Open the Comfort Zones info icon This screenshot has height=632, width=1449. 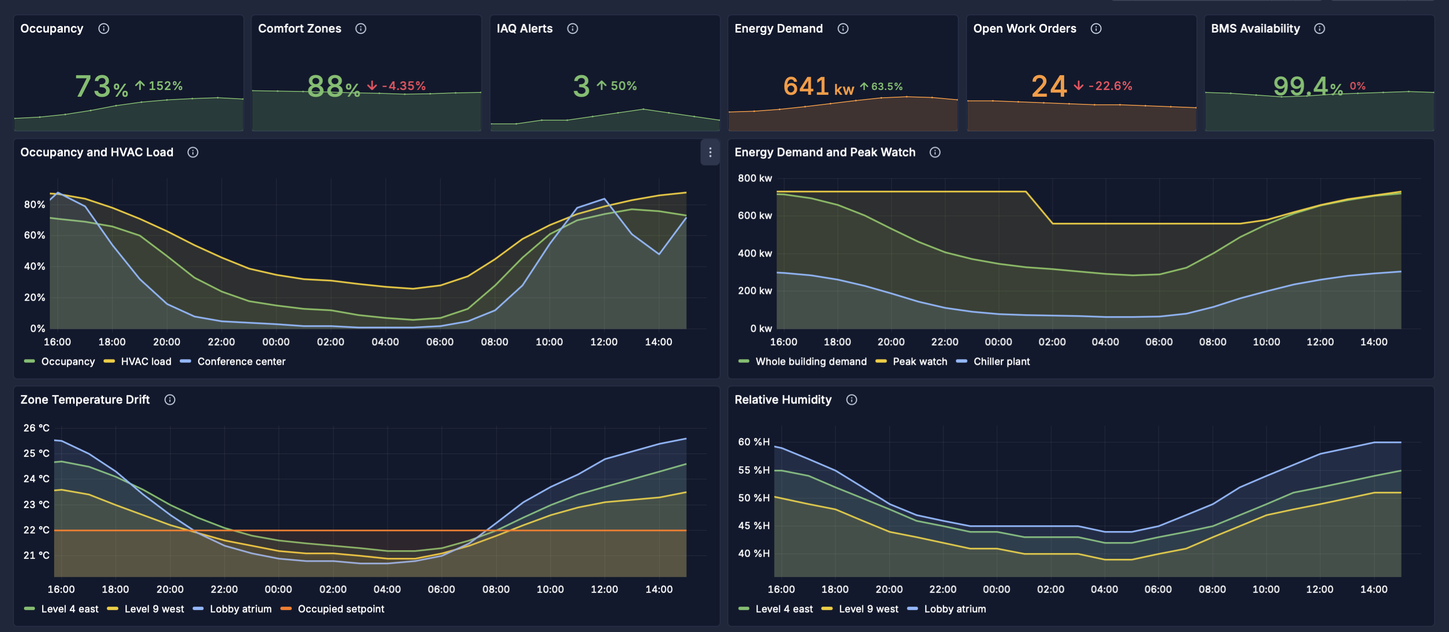tap(361, 29)
